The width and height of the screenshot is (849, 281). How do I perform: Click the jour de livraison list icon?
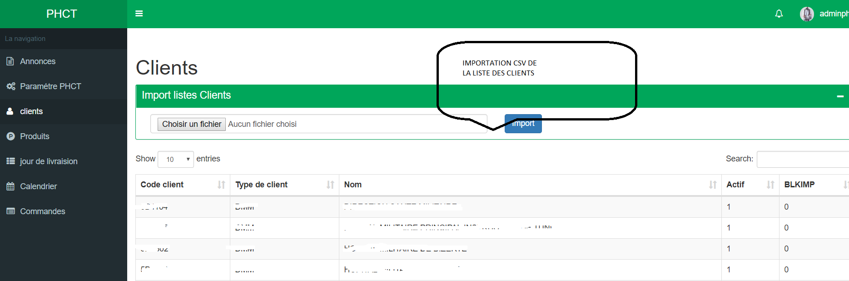coord(10,161)
